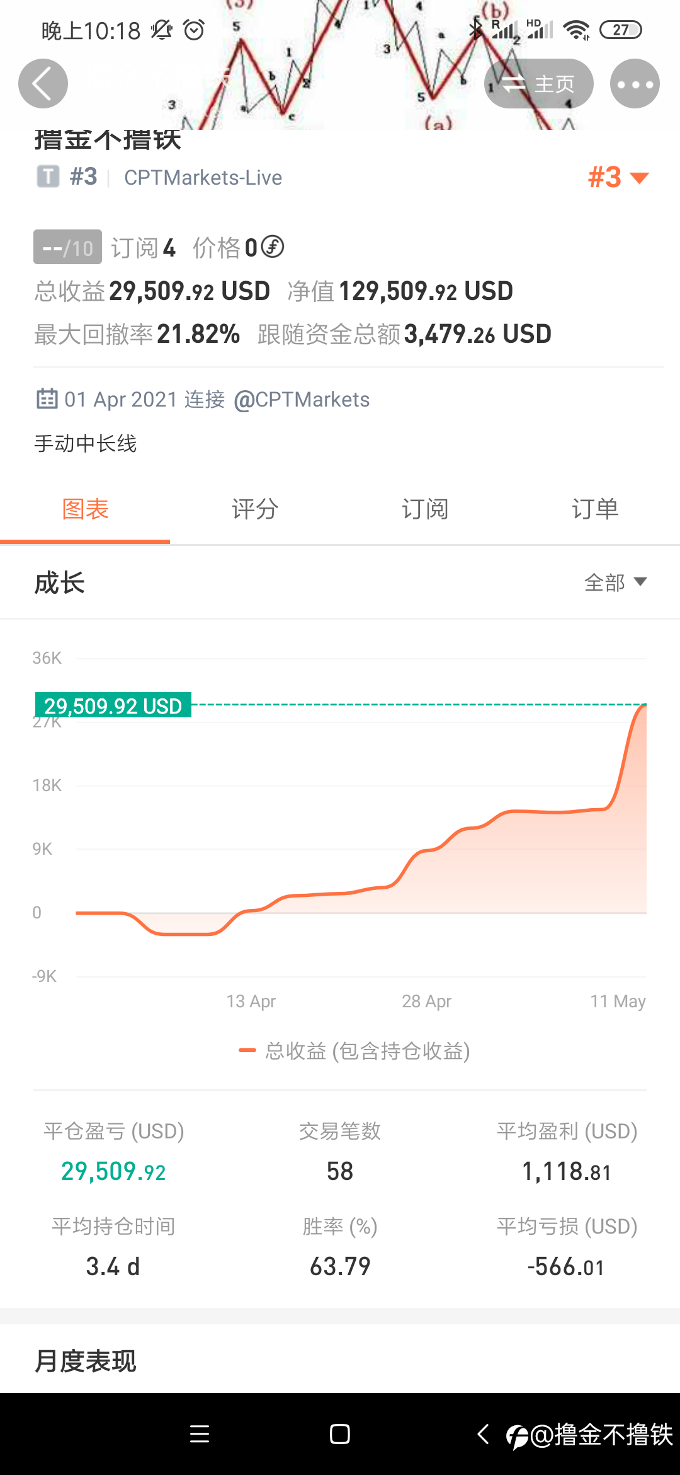Image resolution: width=680 pixels, height=1475 pixels.
Task: Switch to the 评分 tab
Action: tap(255, 509)
